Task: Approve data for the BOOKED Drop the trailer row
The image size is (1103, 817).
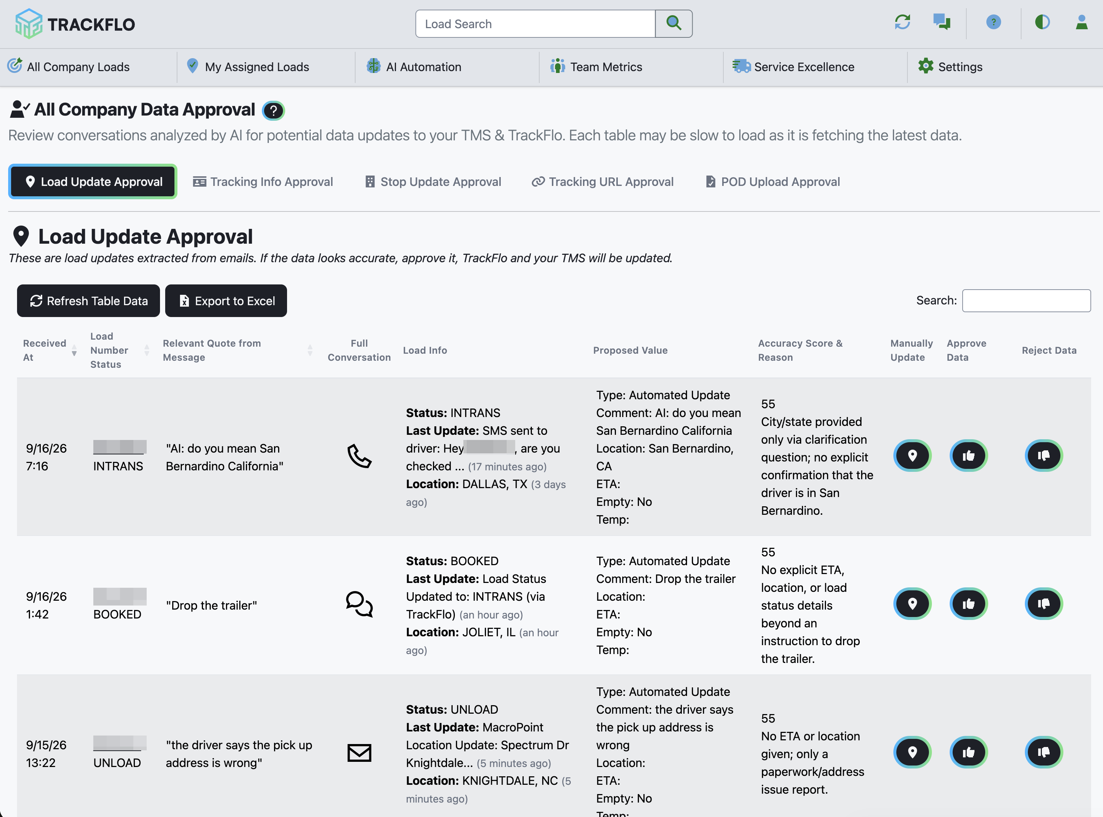Action: (969, 603)
